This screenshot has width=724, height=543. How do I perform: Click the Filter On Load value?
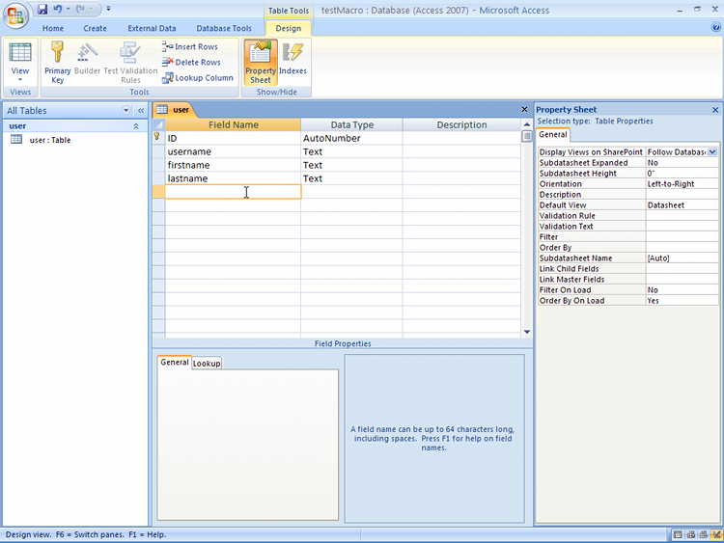pyautogui.click(x=682, y=289)
